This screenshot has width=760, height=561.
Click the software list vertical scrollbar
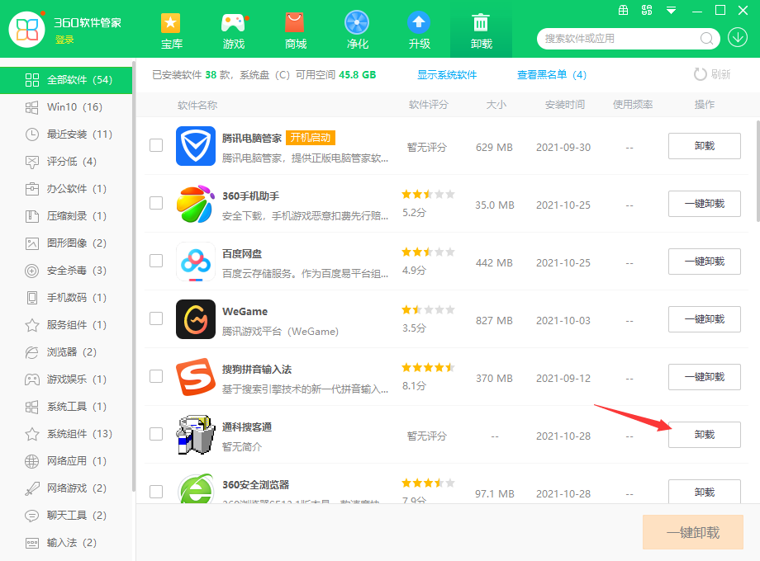[x=758, y=170]
